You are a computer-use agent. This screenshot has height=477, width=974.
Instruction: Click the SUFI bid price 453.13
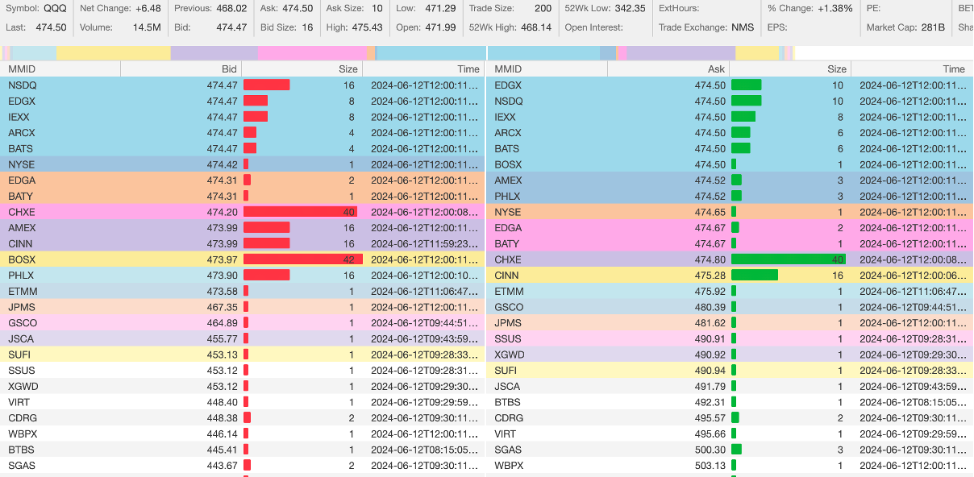[x=222, y=355]
